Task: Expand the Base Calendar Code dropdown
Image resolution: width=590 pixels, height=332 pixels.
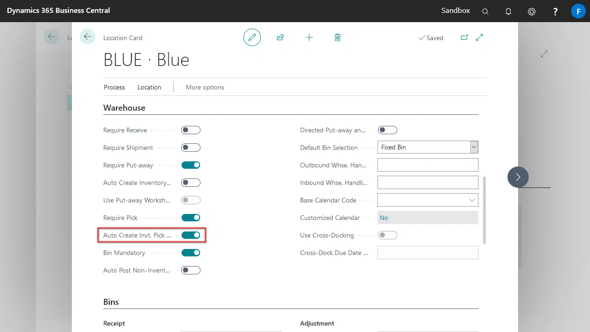Action: pos(472,200)
